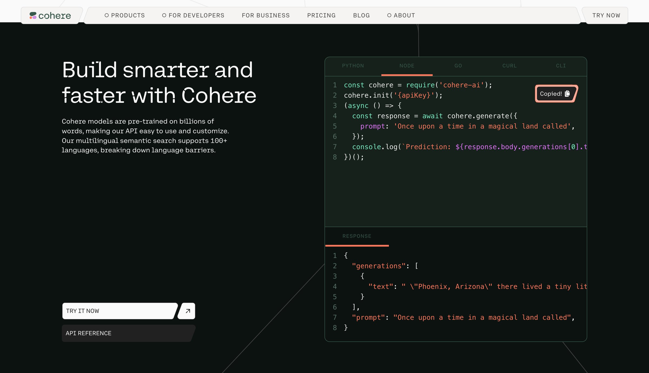Click line number 8 in the Node code
This screenshot has height=373, width=649.
(x=335, y=157)
